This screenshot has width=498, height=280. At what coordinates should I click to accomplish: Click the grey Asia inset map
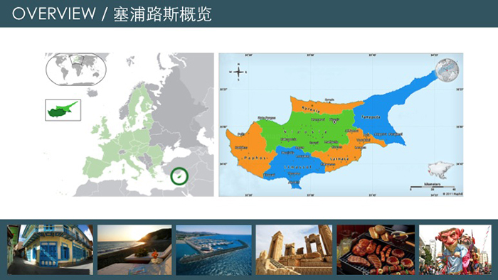[x=441, y=171]
